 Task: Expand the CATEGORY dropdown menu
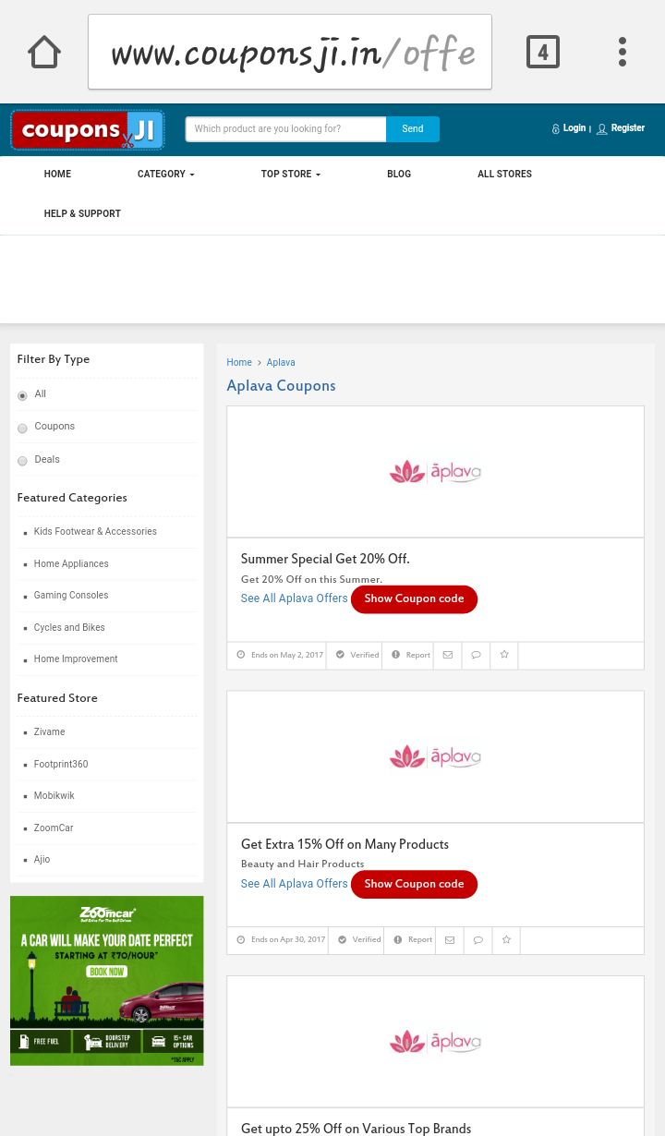click(166, 174)
